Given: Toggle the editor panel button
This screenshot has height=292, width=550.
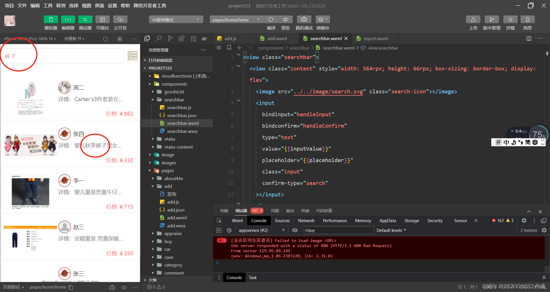Looking at the screenshot, I should pos(68,19).
